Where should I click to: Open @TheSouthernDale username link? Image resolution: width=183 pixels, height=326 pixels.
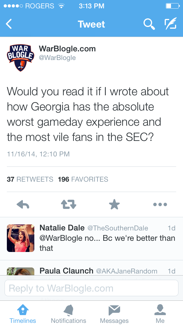pos(118,228)
